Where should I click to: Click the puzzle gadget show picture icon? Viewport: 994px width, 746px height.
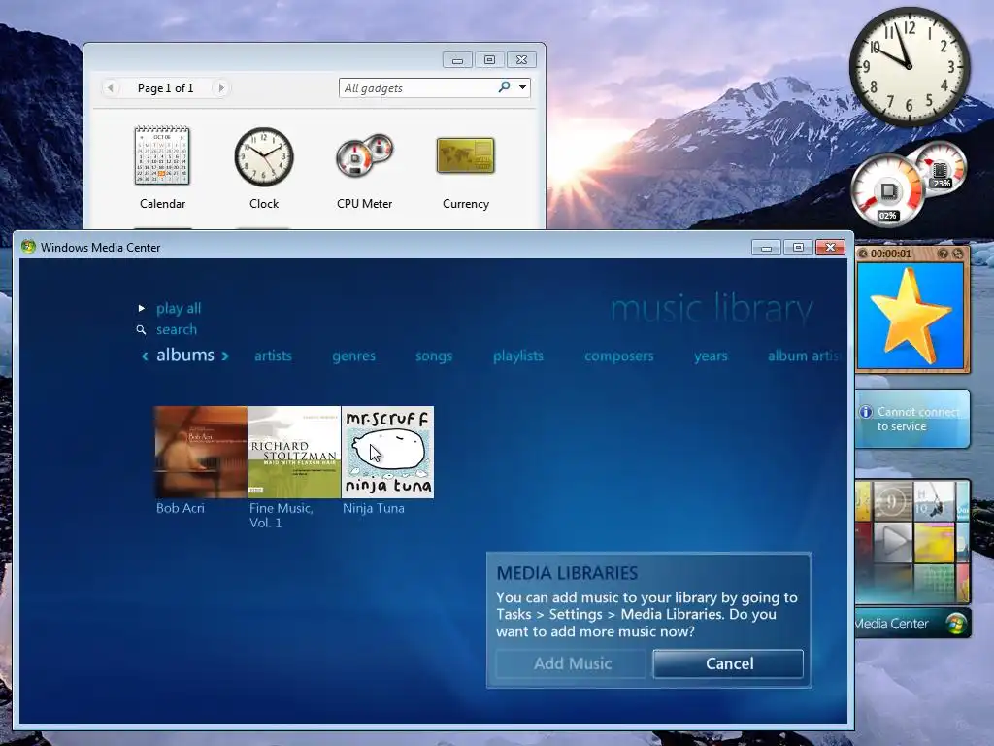point(943,254)
